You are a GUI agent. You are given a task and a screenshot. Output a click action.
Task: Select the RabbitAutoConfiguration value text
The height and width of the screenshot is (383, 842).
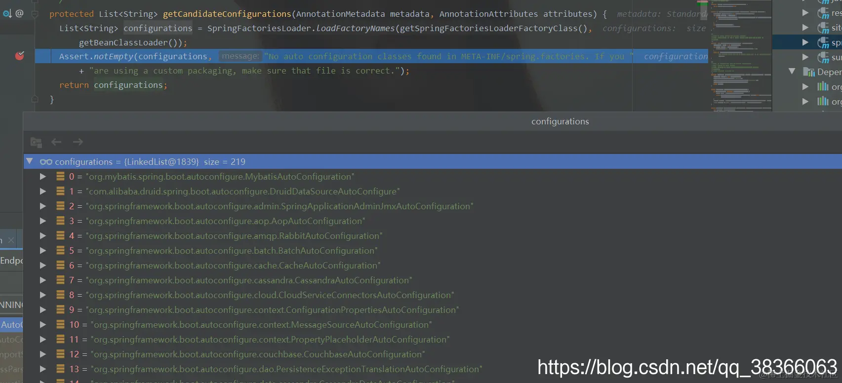pos(234,236)
